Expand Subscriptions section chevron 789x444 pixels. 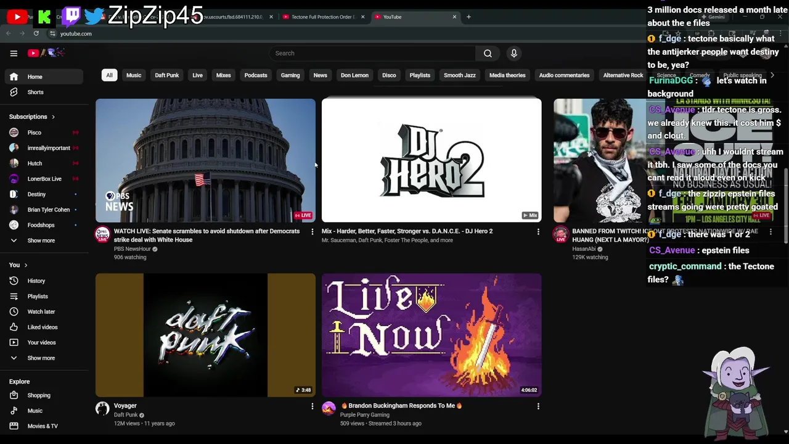(53, 117)
